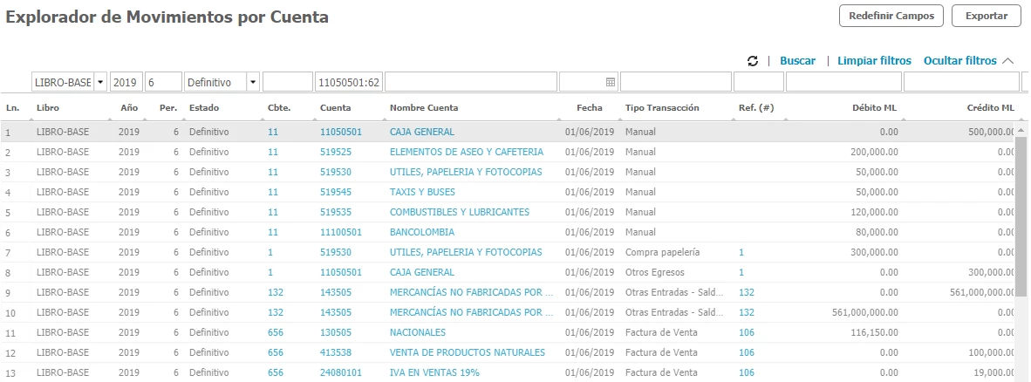
Task: Click the year filter field showing 2019
Action: (126, 82)
